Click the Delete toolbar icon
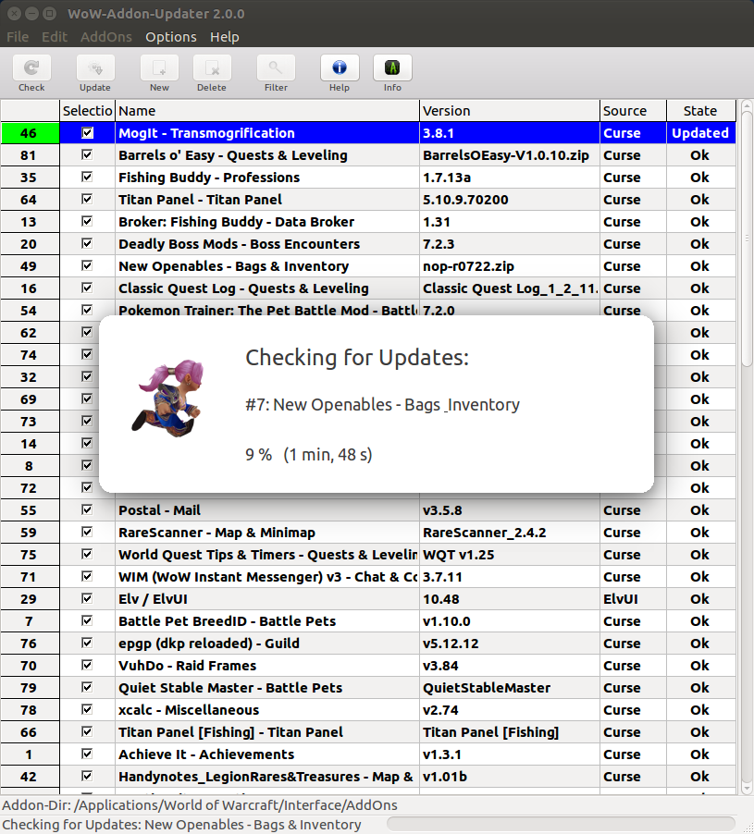Viewport: 754px width, 834px height. click(x=212, y=68)
